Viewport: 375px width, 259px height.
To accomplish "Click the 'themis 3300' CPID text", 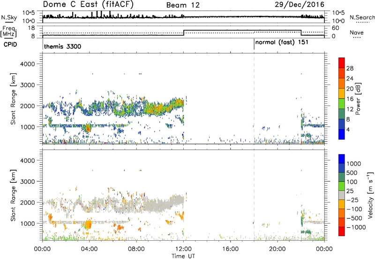I will pos(62,46).
